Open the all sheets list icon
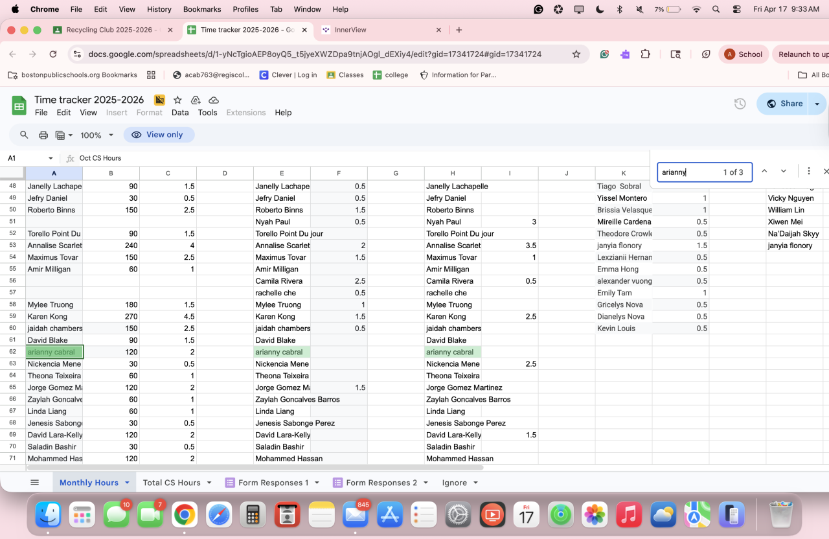The height and width of the screenshot is (539, 829). [35, 483]
